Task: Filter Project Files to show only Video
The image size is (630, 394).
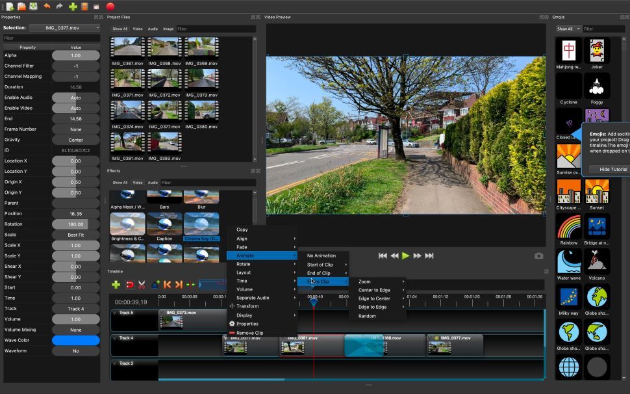Action: [136, 29]
